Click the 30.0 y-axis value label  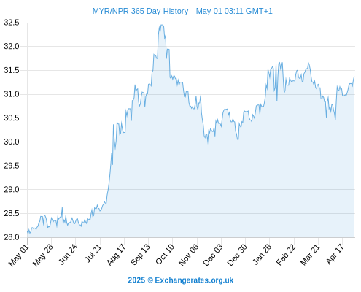(x=12, y=142)
